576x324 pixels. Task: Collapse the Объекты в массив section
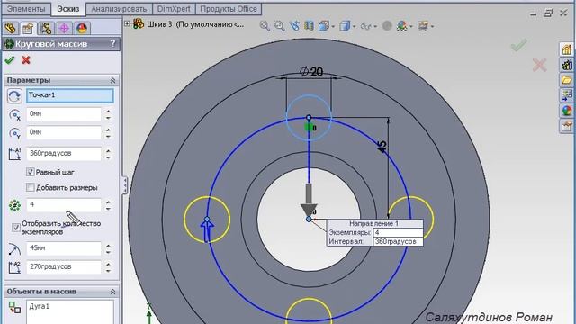112,292
